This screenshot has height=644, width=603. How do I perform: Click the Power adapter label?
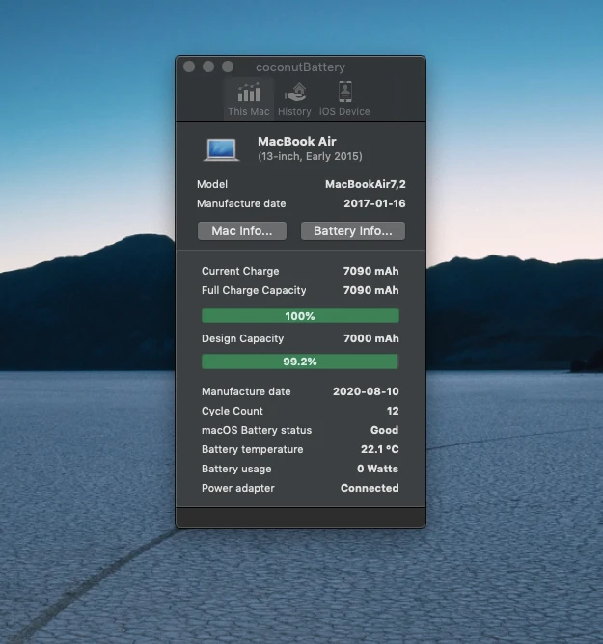click(238, 488)
